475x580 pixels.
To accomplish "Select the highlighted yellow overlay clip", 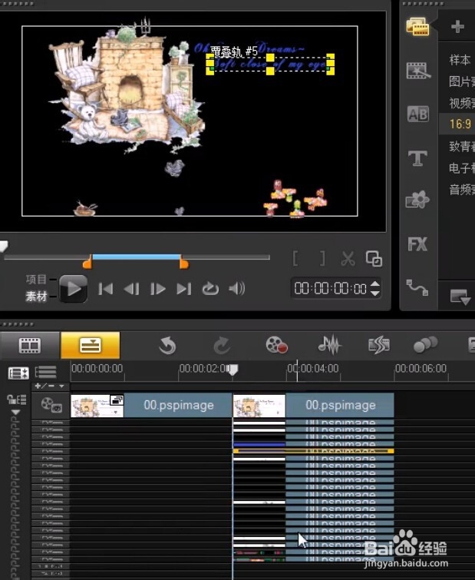I will click(314, 451).
